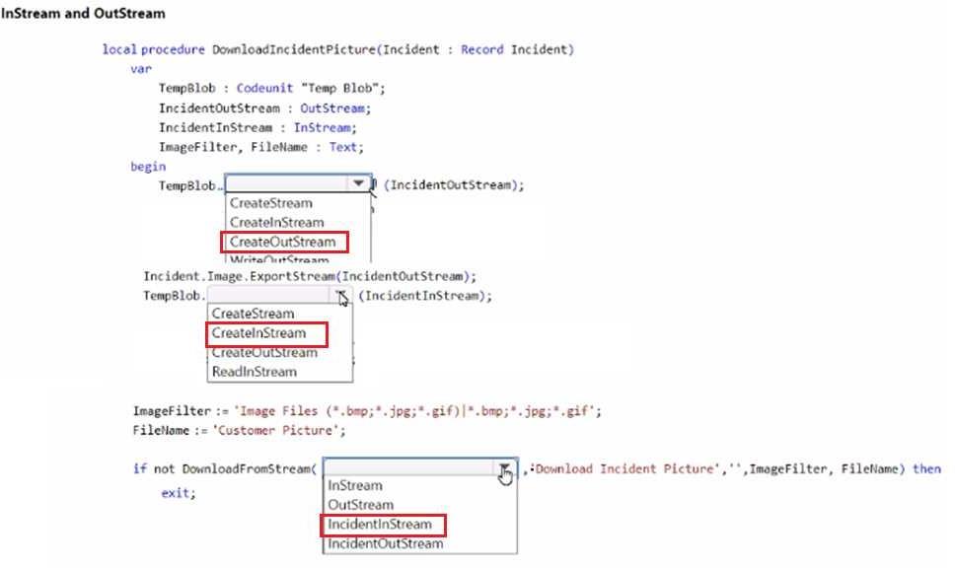Click the 'Customer Picture' string
955x568 pixels.
coord(276,430)
